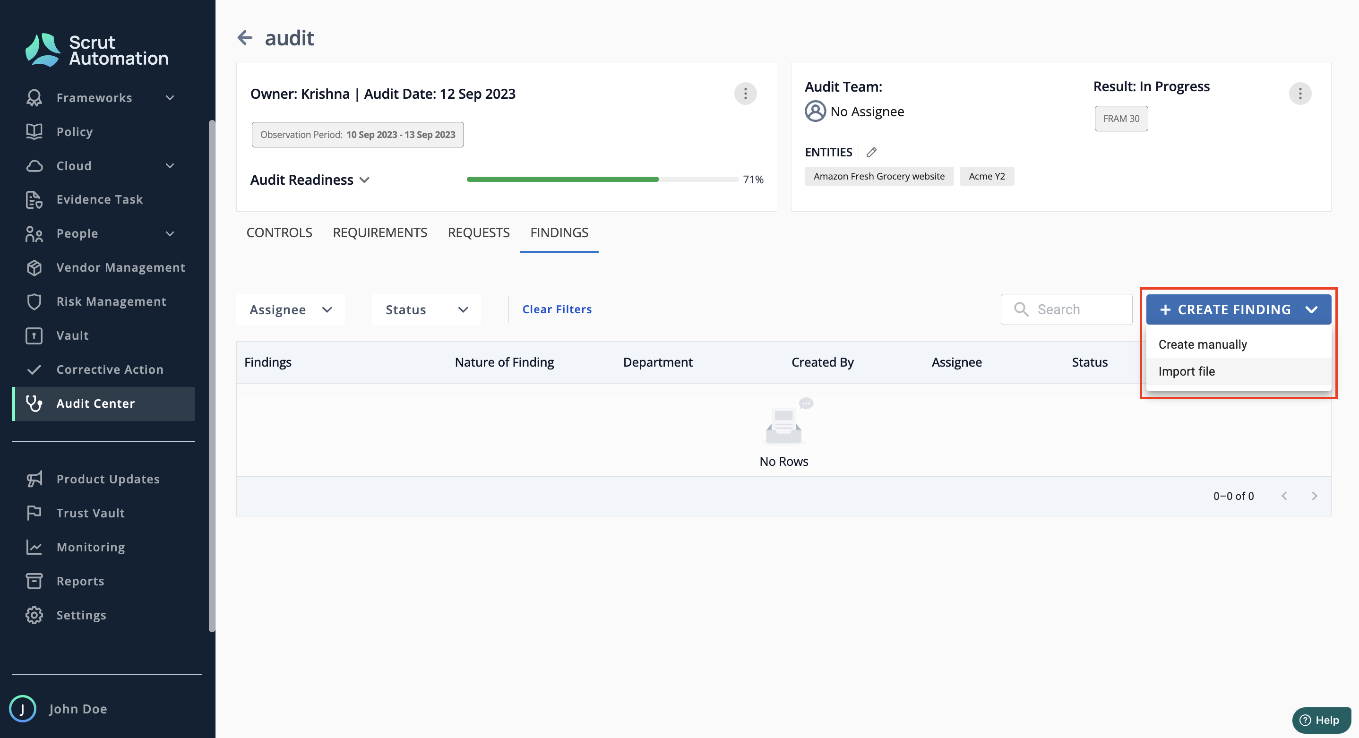Sort by the Findings column header
The height and width of the screenshot is (738, 1359).
[x=268, y=362]
